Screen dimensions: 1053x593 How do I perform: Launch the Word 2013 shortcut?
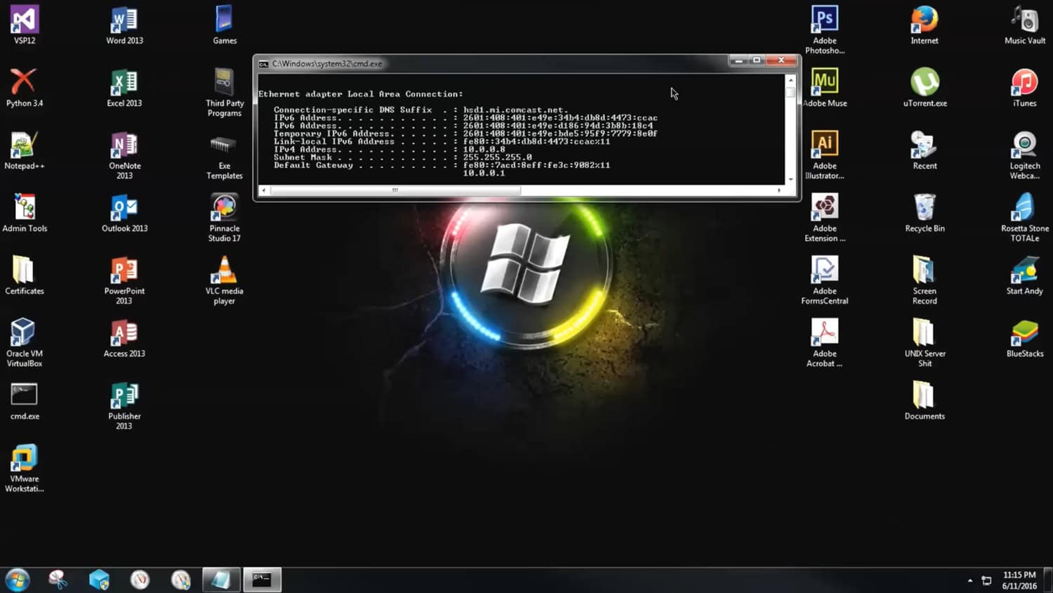124,25
